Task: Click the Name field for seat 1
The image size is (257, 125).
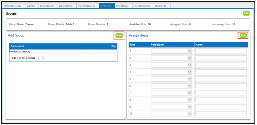Action: click(221, 51)
